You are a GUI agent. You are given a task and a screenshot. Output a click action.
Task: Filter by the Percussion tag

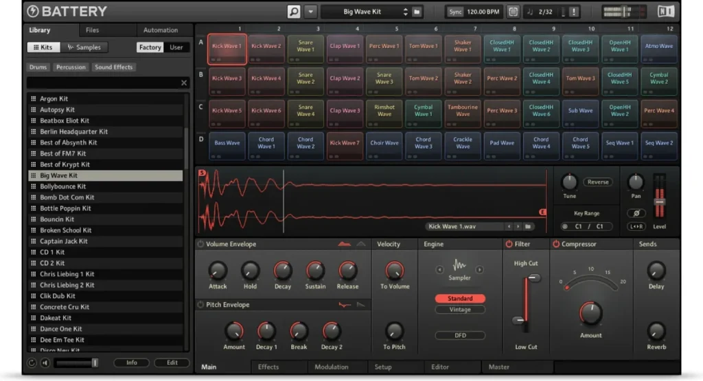point(71,67)
